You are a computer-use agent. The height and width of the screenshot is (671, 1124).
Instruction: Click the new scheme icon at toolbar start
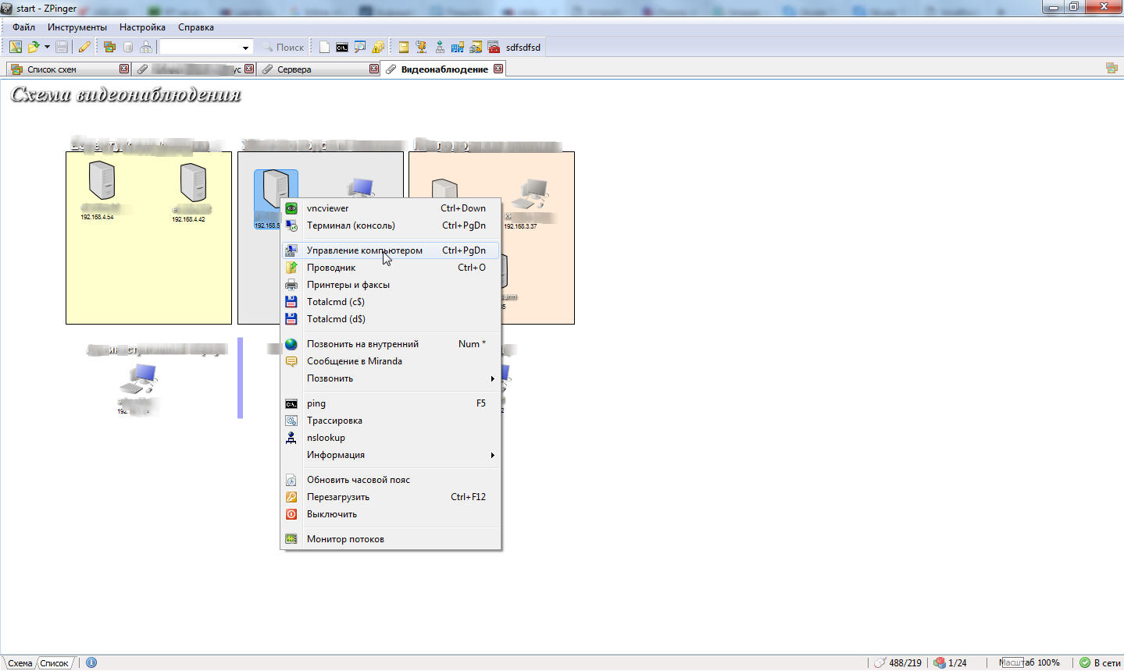point(16,48)
